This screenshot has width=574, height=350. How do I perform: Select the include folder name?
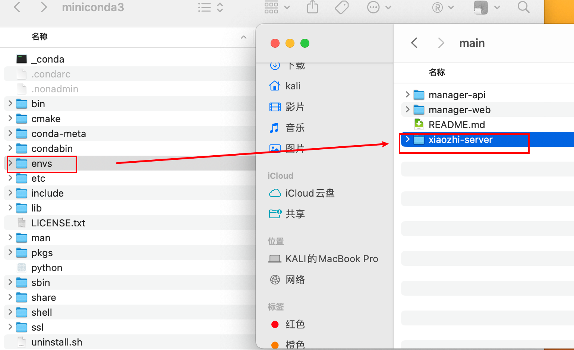(47, 193)
